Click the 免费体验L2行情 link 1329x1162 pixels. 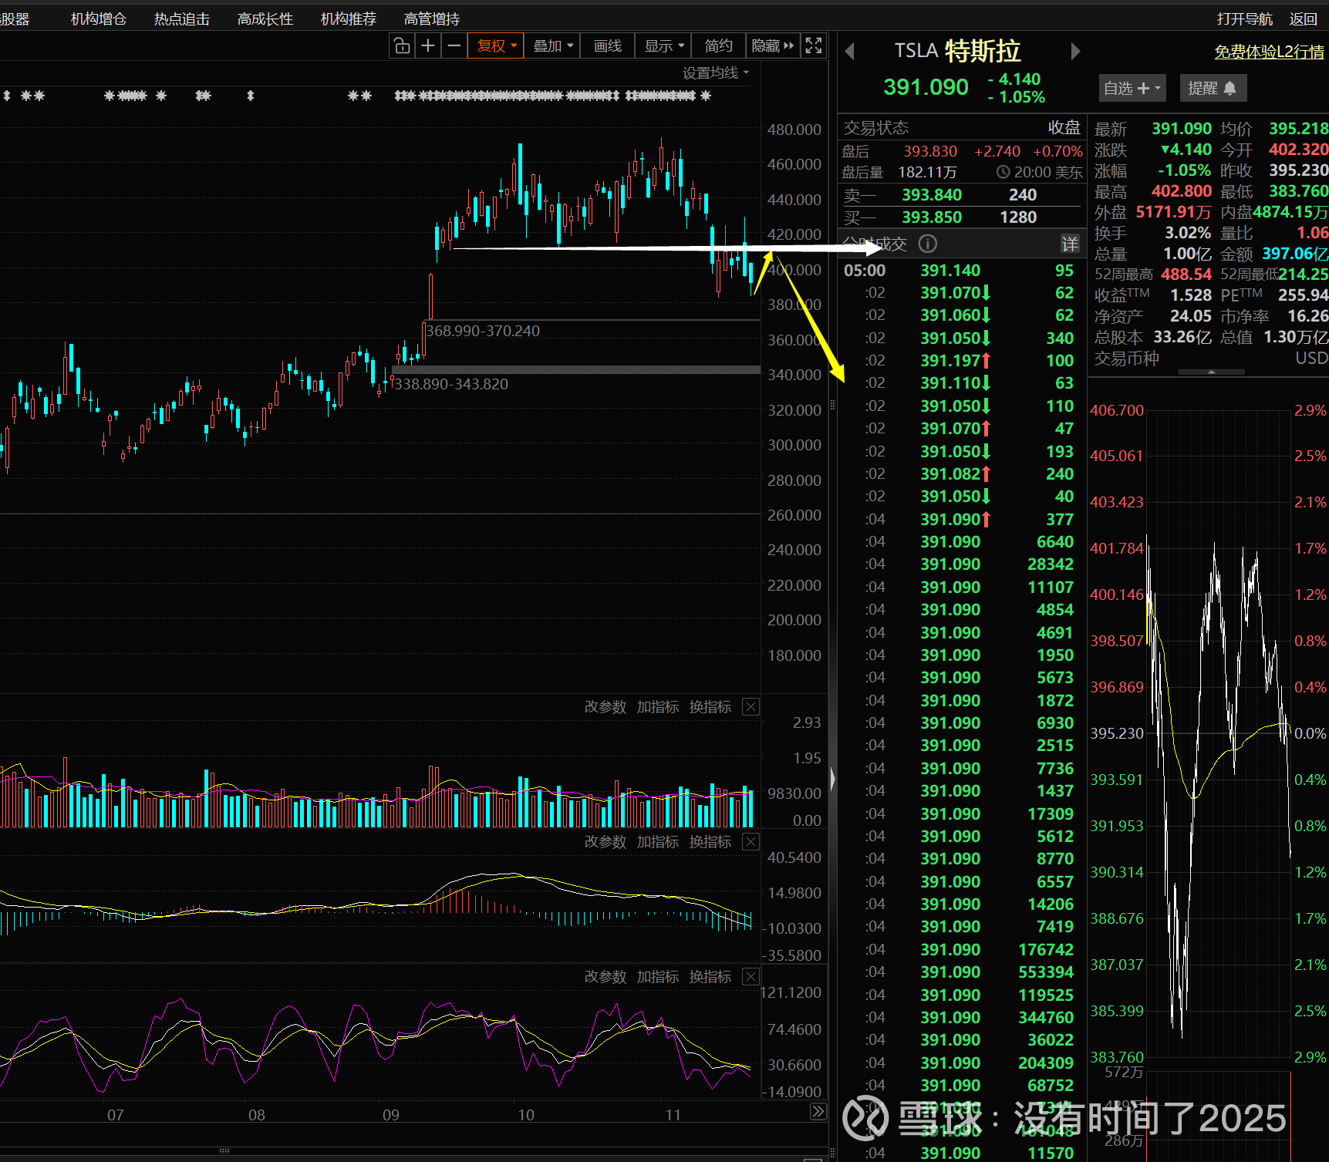tap(1269, 52)
